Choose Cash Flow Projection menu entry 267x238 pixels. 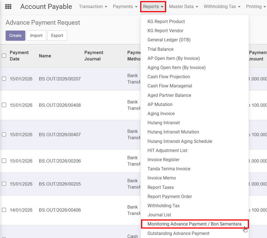[169, 77]
